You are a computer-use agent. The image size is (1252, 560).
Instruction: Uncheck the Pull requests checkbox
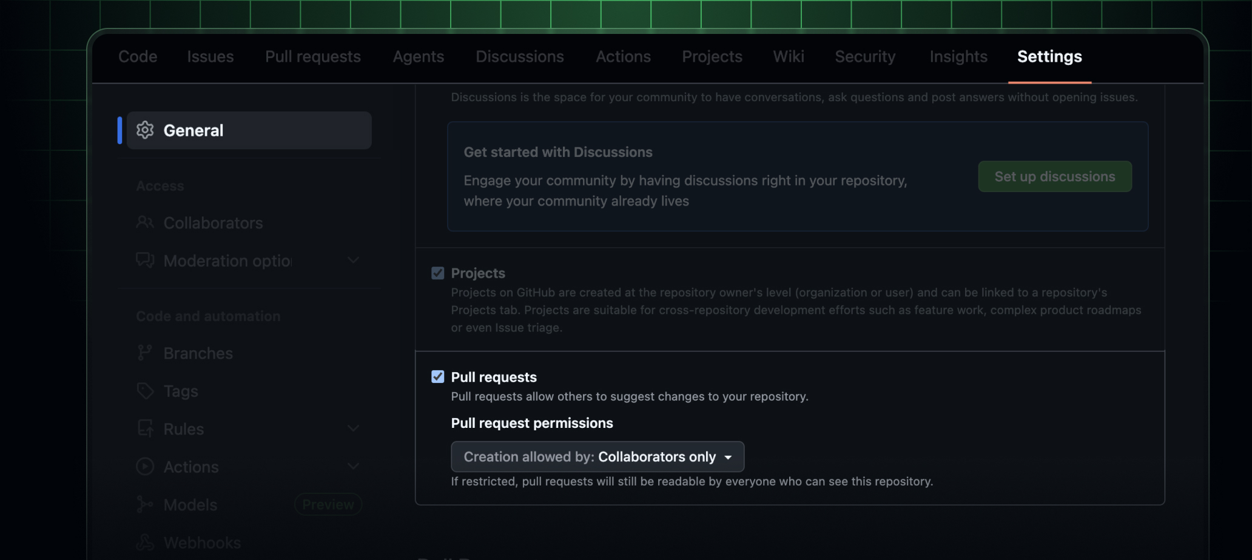click(x=438, y=376)
